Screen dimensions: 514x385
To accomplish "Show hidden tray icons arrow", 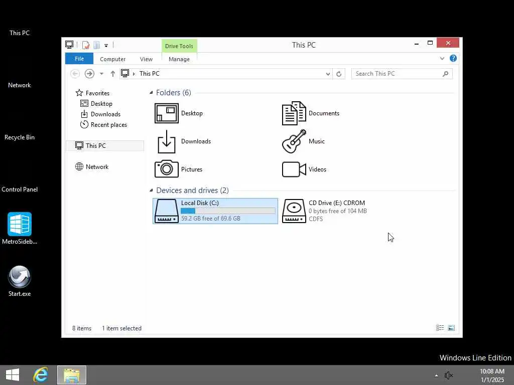I will tap(436, 375).
